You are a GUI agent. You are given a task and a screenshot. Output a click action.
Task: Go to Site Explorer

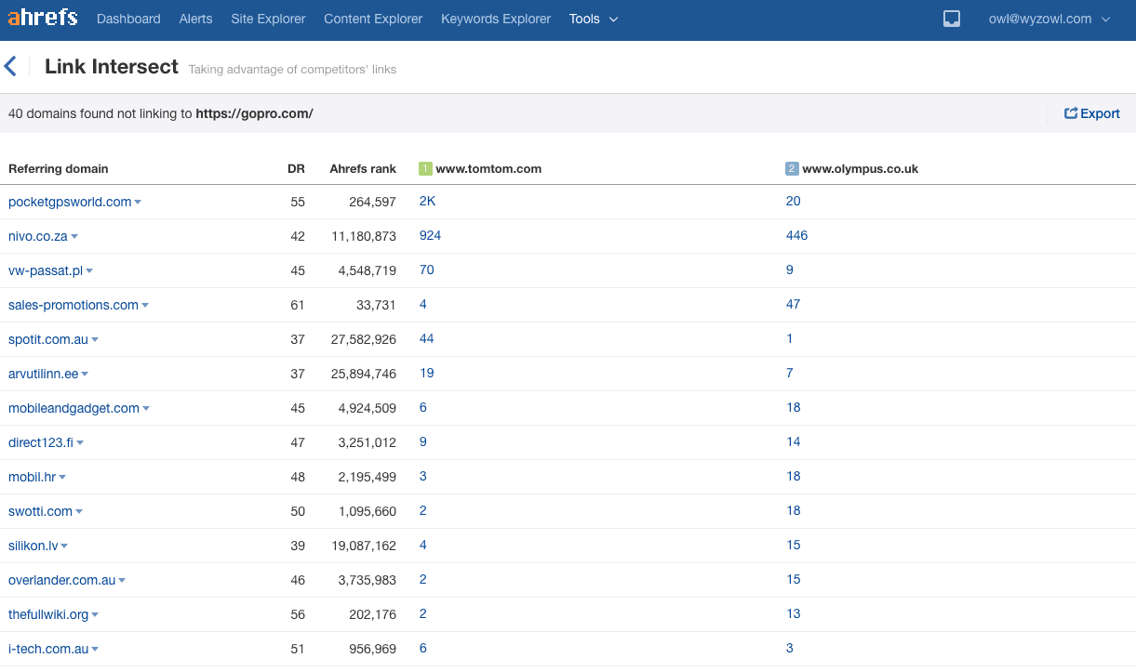tap(268, 19)
